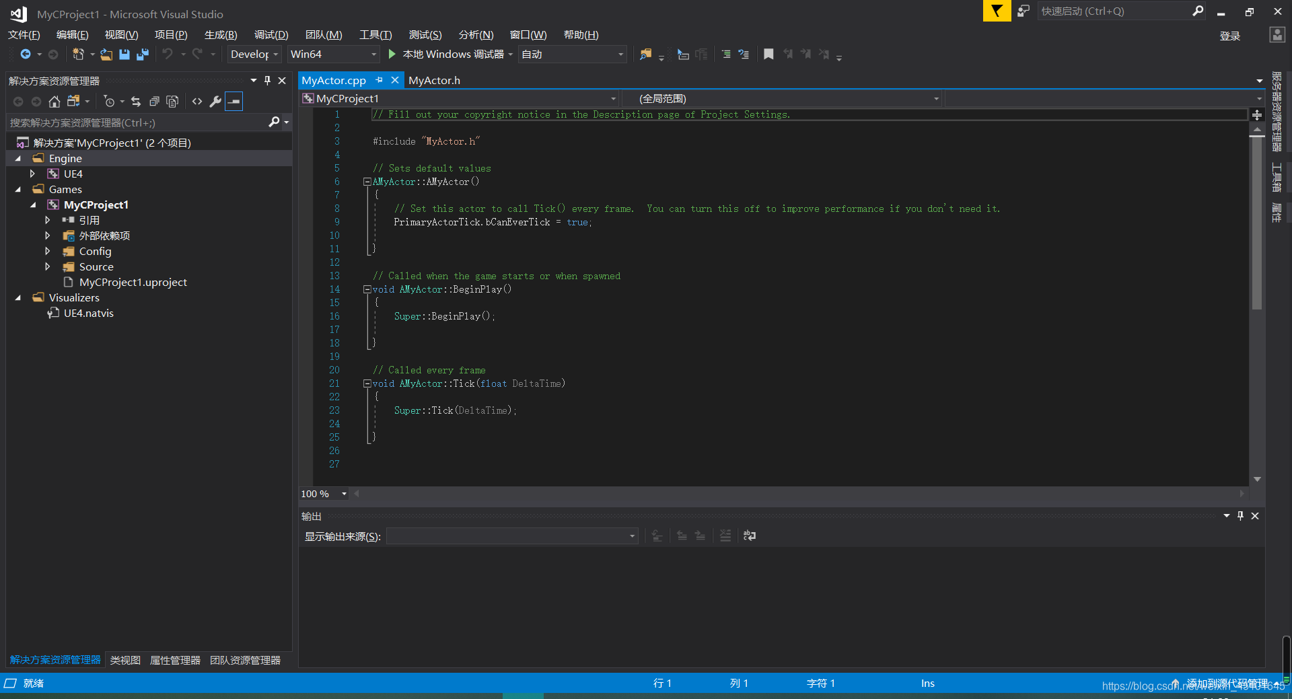Click the Pending Changes Filter clock icon
The height and width of the screenshot is (699, 1292).
pos(109,102)
